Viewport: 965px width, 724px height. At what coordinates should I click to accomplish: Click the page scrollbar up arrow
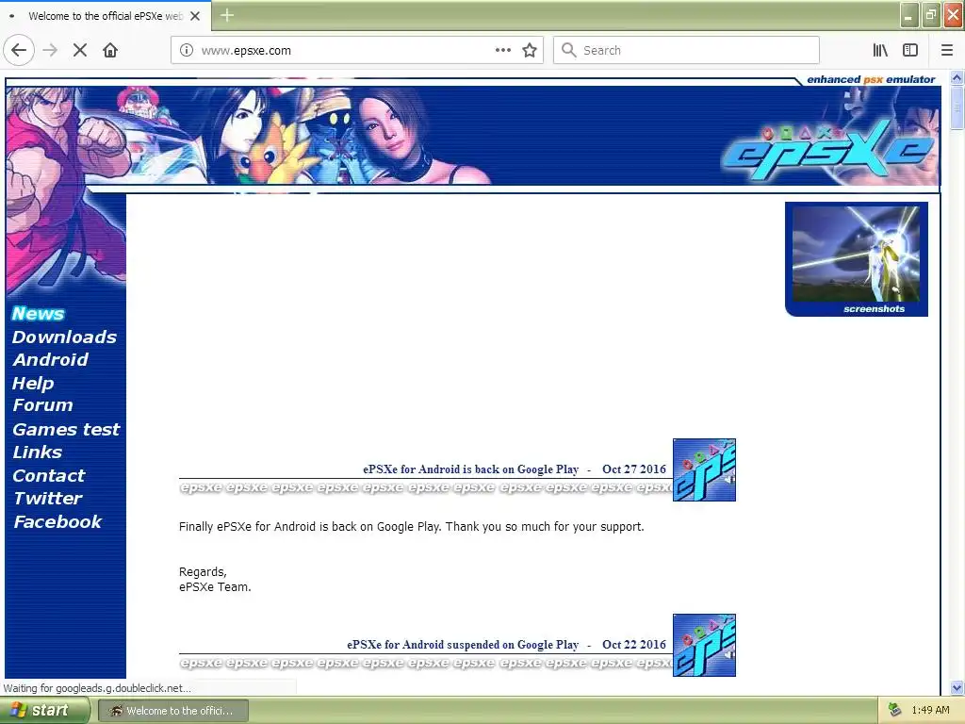957,78
